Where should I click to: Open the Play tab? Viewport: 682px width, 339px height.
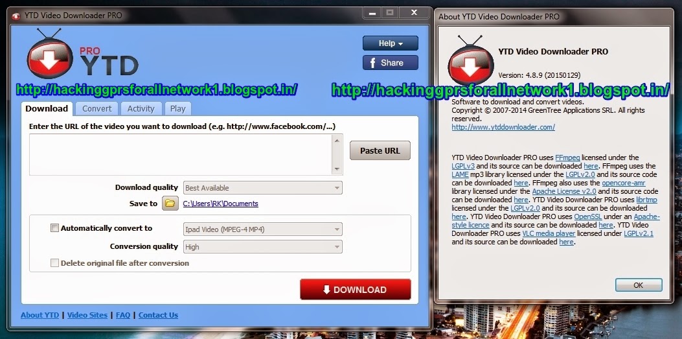(177, 109)
